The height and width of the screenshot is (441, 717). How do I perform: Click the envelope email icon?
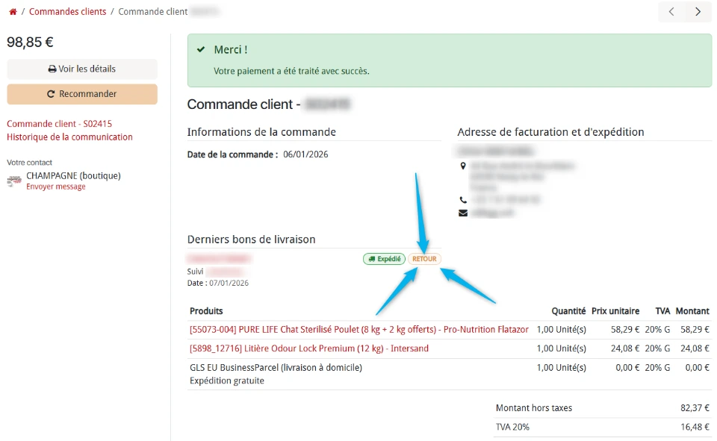tap(463, 213)
